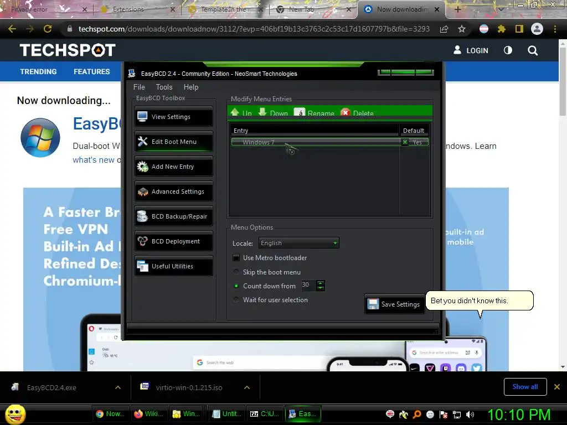Click the wrench icon beside Edit Boot Menu
The width and height of the screenshot is (567, 425).
point(142,141)
